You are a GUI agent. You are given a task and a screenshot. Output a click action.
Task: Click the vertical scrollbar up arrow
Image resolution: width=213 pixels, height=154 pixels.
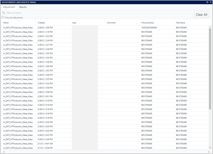[x=210, y=27]
